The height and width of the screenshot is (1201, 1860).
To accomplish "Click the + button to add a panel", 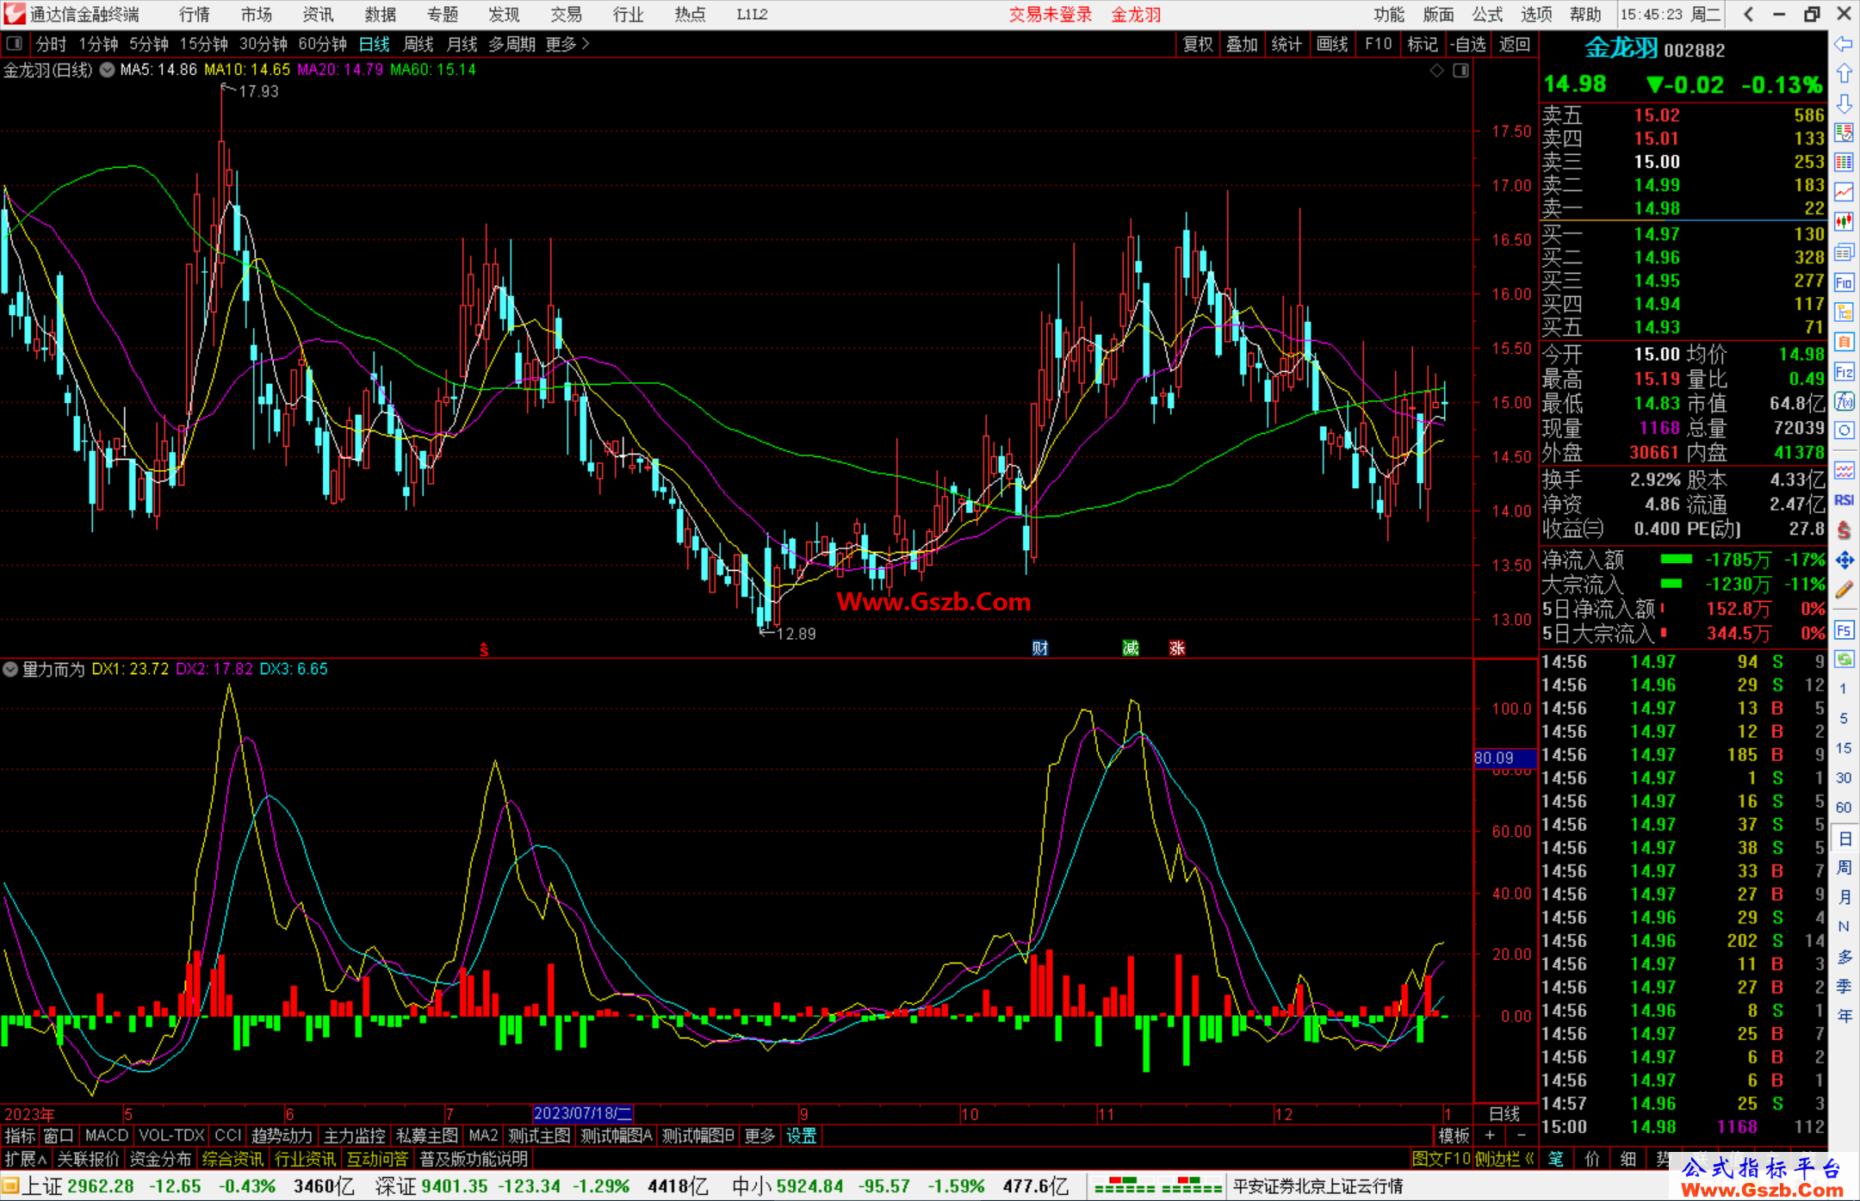I will (x=1490, y=1136).
